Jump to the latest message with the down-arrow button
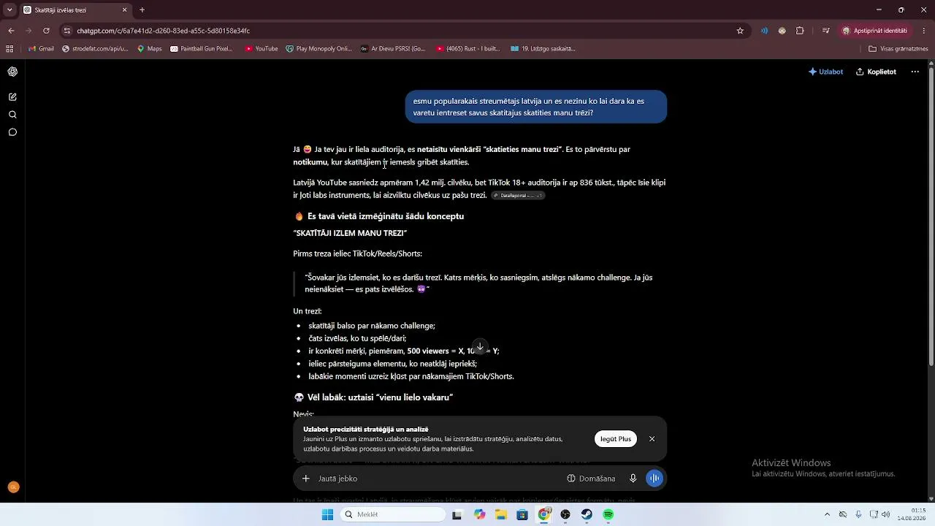Image resolution: width=935 pixels, height=526 pixels. (x=479, y=346)
